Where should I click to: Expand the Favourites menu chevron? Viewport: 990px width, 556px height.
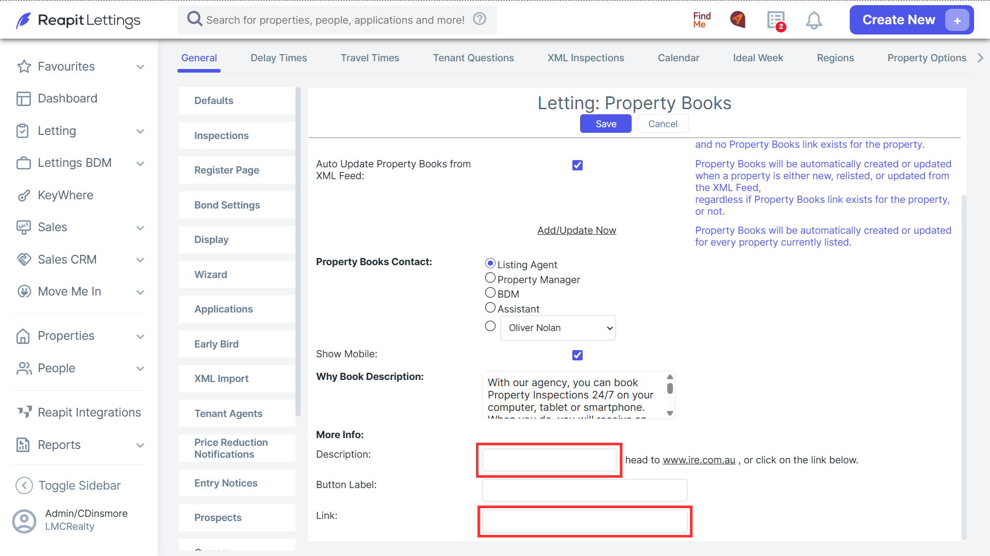[140, 67]
